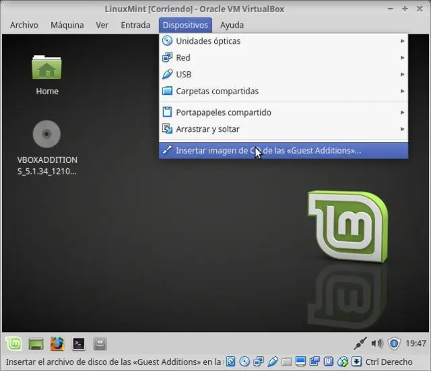Image resolution: width=431 pixels, height=371 pixels.
Task: Click the hard disk status bar indicator
Action: point(230,362)
